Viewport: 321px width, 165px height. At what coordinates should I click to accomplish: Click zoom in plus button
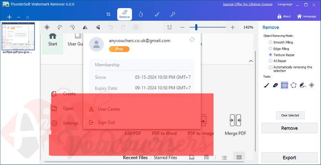(x=233, y=27)
